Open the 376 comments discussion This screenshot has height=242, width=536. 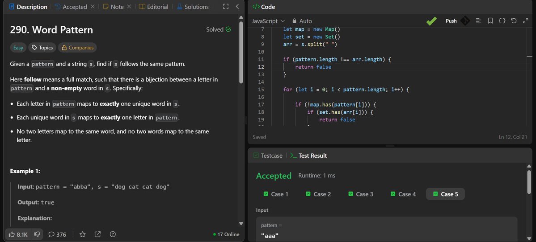(x=57, y=234)
